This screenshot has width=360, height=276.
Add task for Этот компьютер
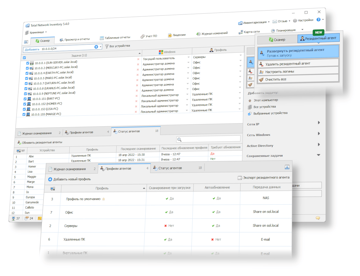click(x=263, y=100)
